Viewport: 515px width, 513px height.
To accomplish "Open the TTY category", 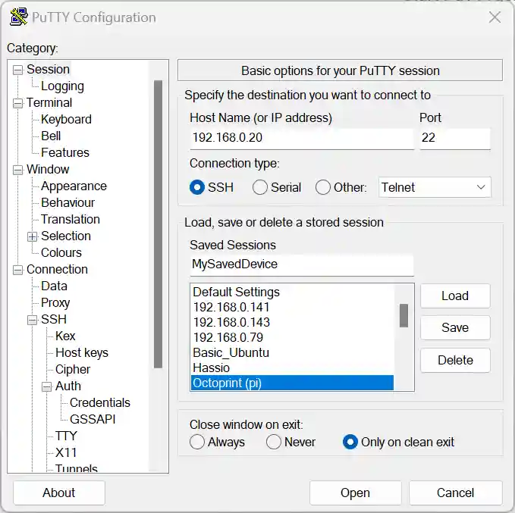I will pyautogui.click(x=66, y=436).
